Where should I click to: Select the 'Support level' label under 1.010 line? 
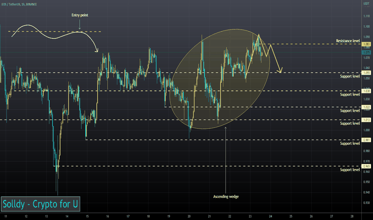(x=350, y=124)
